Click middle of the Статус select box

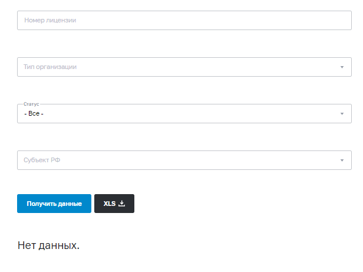184,114
